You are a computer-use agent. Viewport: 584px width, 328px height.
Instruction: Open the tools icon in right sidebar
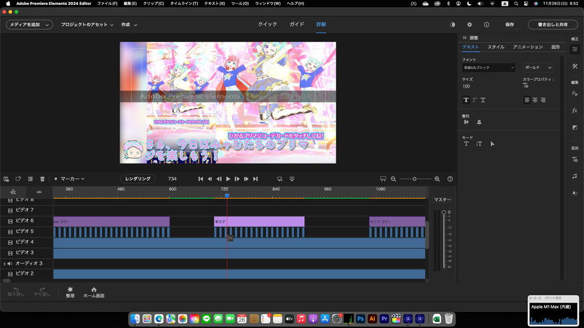tap(575, 66)
